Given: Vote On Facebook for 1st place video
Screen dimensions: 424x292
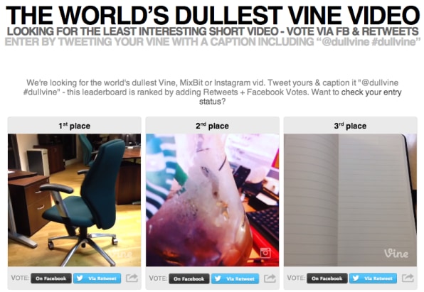Looking at the screenshot, I should [x=51, y=279].
